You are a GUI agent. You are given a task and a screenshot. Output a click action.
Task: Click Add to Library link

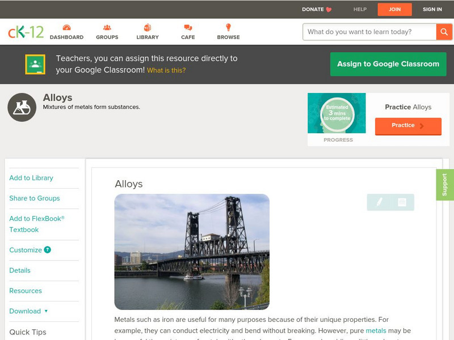[31, 178]
